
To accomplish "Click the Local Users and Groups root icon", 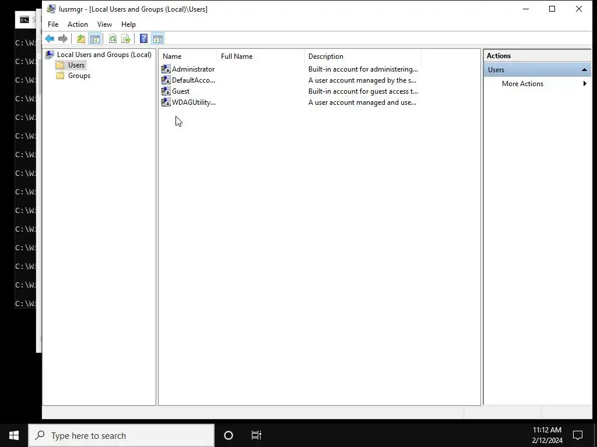I will (50, 55).
